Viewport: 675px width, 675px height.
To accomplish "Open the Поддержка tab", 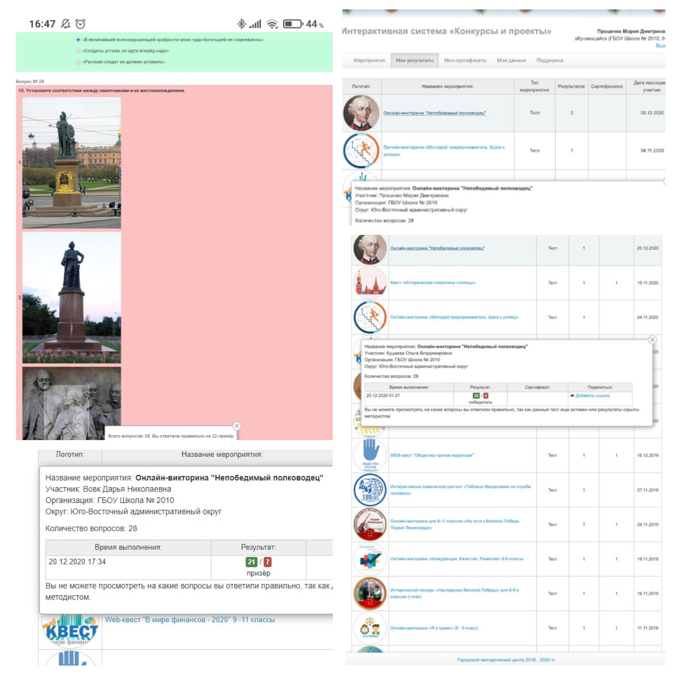I will click(x=549, y=60).
